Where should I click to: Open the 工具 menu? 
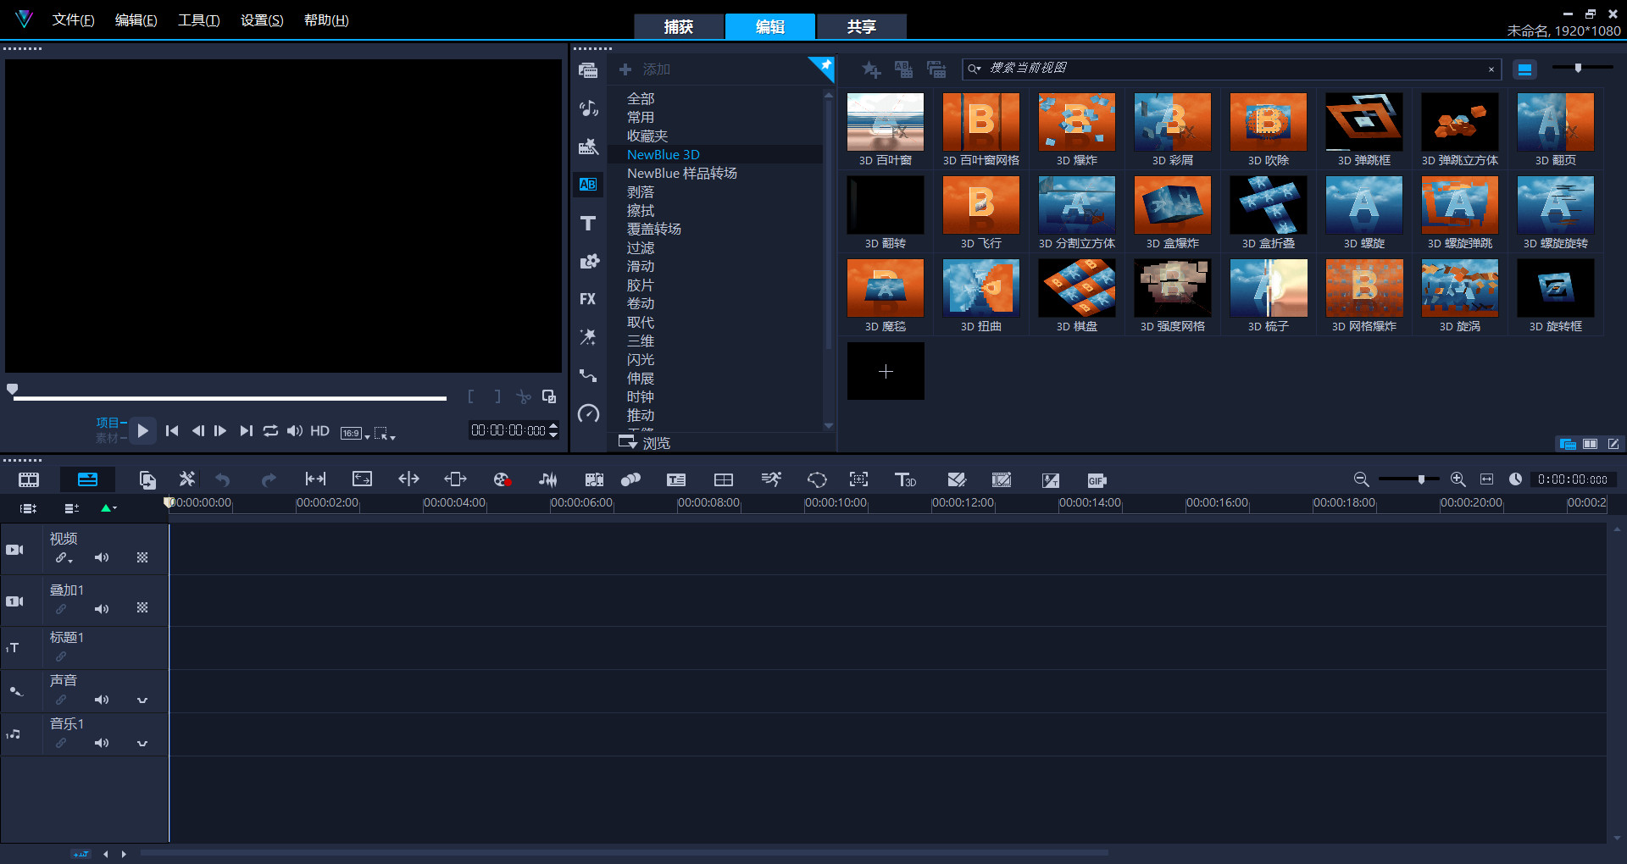click(198, 20)
